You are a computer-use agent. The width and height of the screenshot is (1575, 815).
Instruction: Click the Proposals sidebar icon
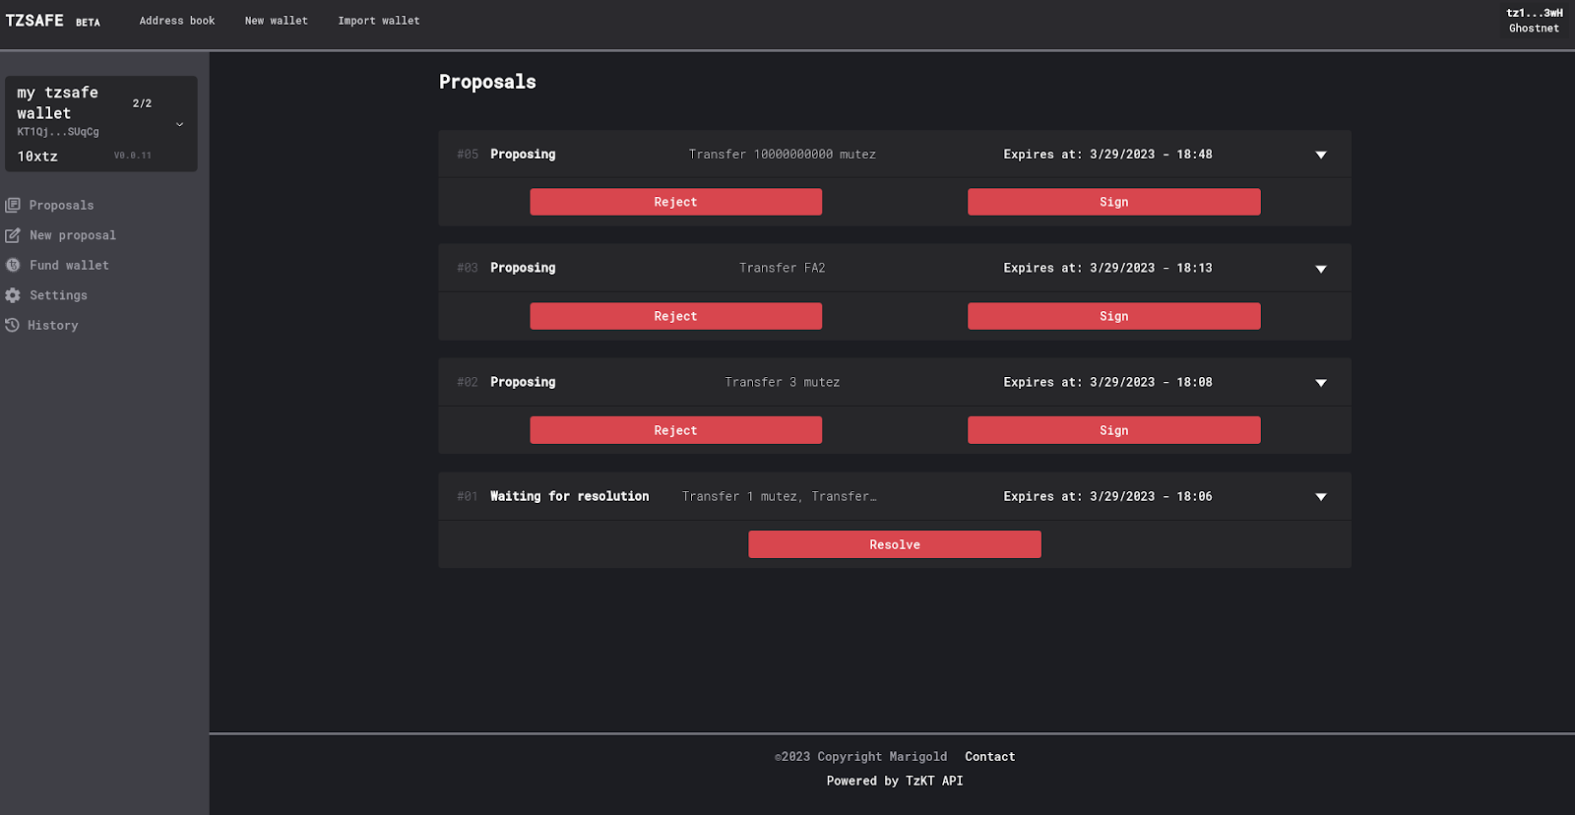[x=13, y=206]
